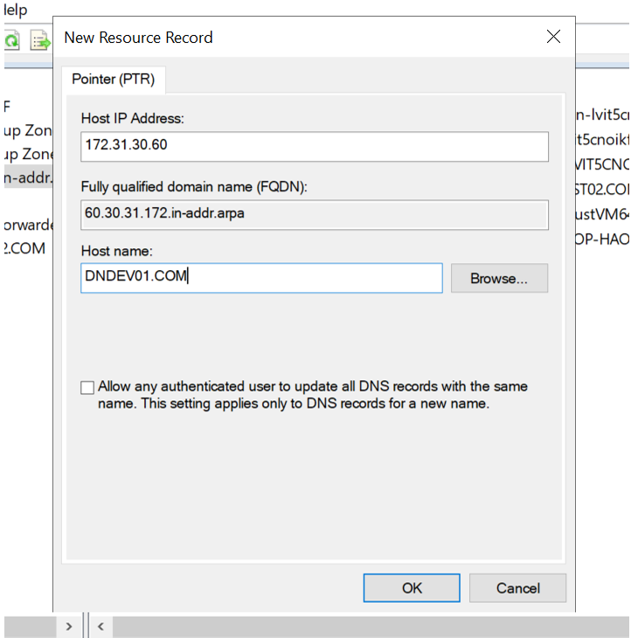This screenshot has width=631, height=638.
Task: Select the OP-HAO record row behind dialog
Action: pyautogui.click(x=602, y=239)
